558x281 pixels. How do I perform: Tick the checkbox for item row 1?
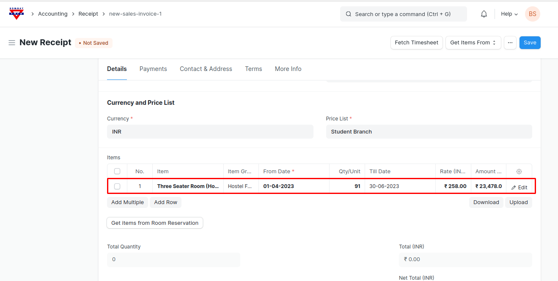point(117,186)
